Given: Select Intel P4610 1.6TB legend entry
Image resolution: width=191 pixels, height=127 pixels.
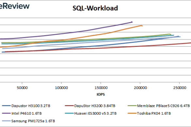Looking at the screenshot, I should (22, 113).
